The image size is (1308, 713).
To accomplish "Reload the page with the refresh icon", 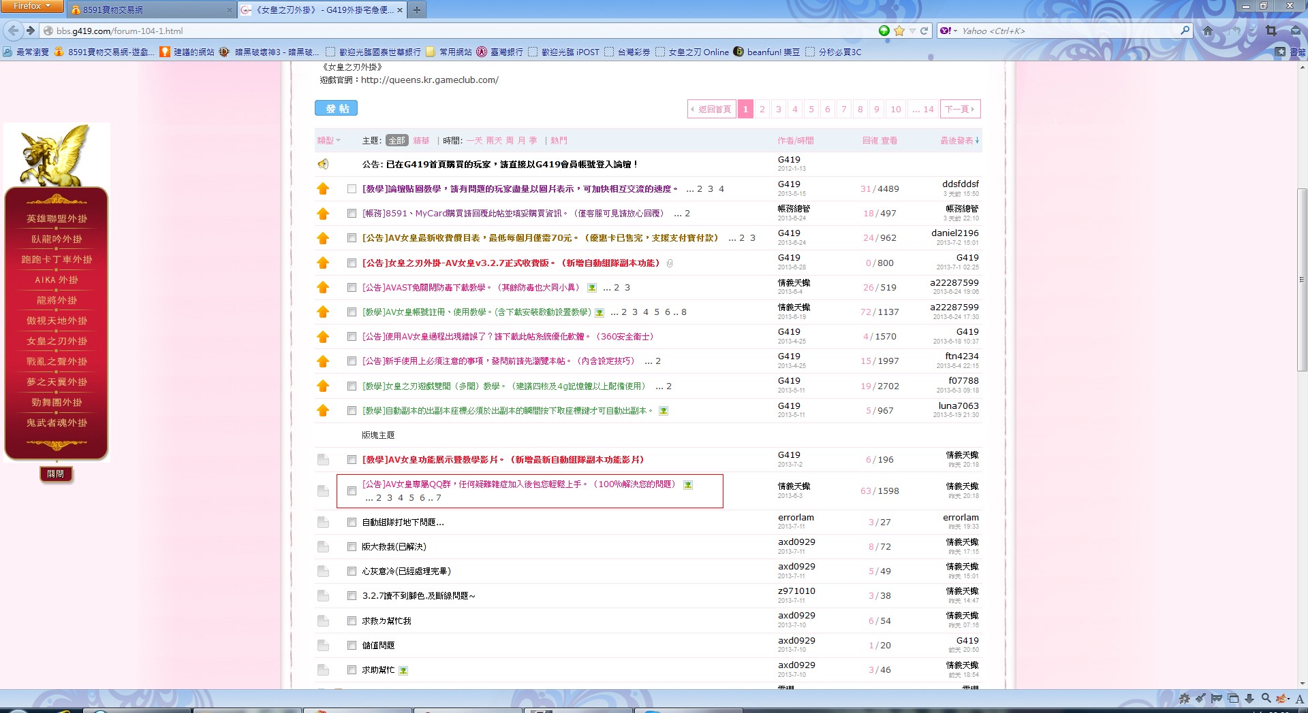I will click(924, 31).
